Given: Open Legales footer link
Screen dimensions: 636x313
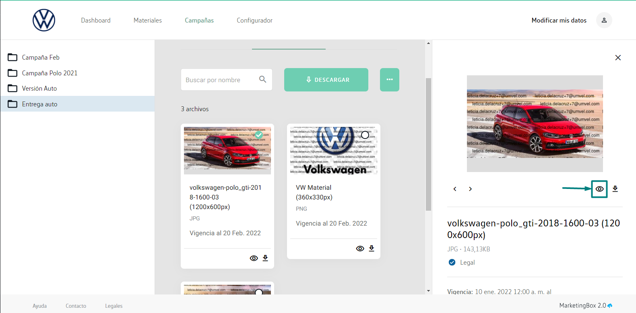Looking at the screenshot, I should coord(114,306).
